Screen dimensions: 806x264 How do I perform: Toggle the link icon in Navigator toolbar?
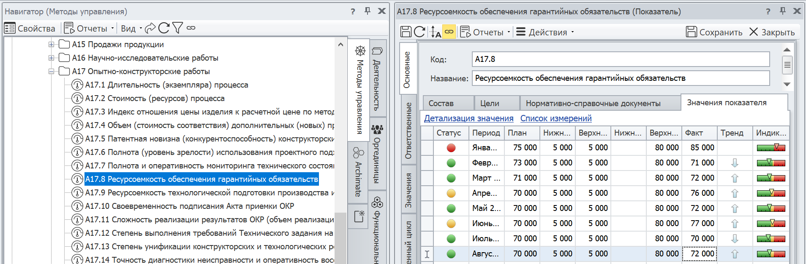click(x=191, y=28)
